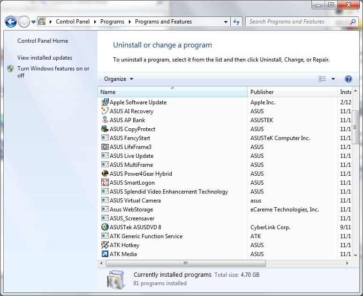Click the ASUS SmartLogon icon

(105, 182)
